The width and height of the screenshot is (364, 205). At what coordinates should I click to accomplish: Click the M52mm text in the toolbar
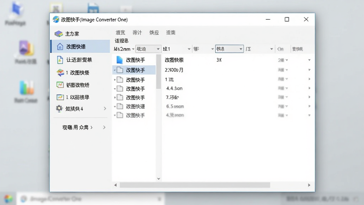(x=122, y=49)
